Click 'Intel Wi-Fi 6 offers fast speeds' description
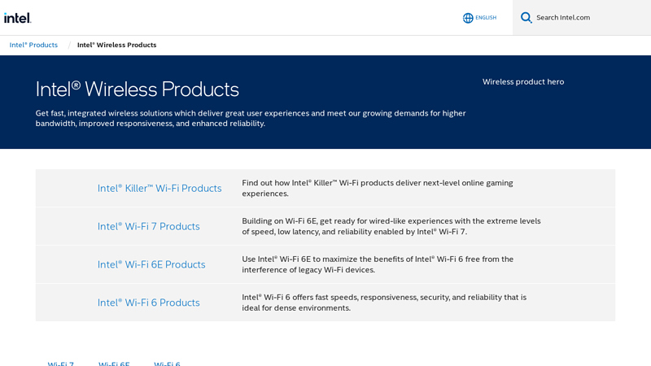The width and height of the screenshot is (651, 366). [384, 303]
